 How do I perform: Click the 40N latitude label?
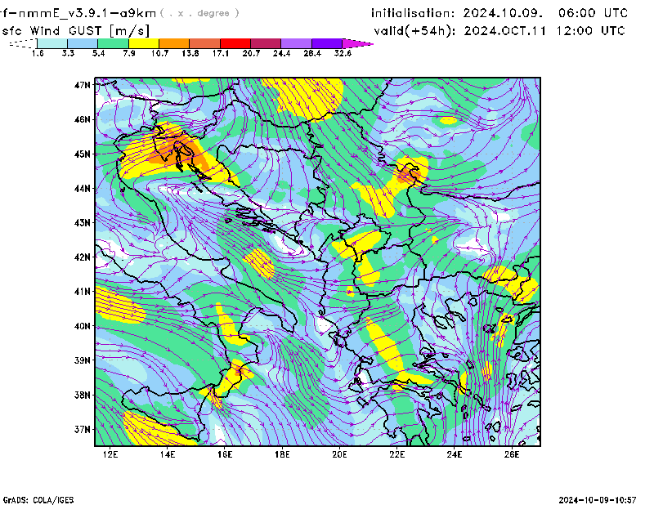[x=83, y=326]
